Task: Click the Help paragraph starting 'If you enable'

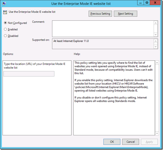Action: [x=113, y=85]
